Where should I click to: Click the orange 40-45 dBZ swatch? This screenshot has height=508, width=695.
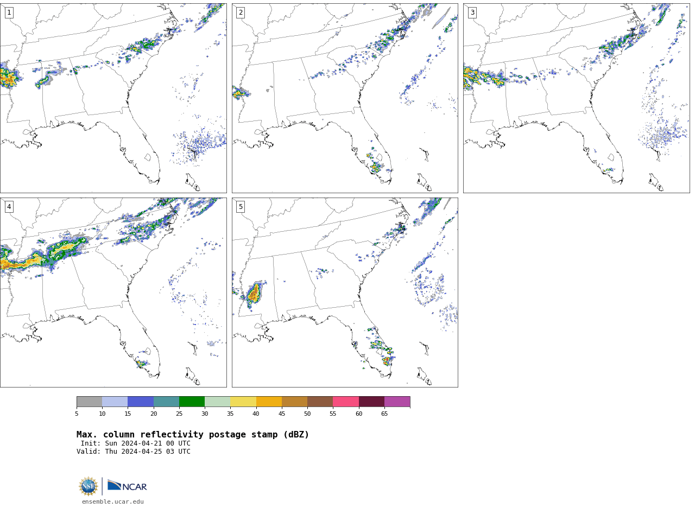(x=269, y=402)
